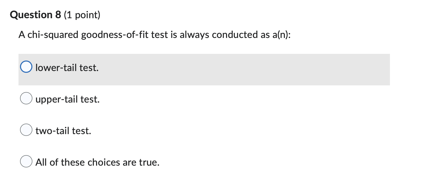Click the label text "lower-tail test."
Image resolution: width=430 pixels, height=190 pixels.
(67, 67)
